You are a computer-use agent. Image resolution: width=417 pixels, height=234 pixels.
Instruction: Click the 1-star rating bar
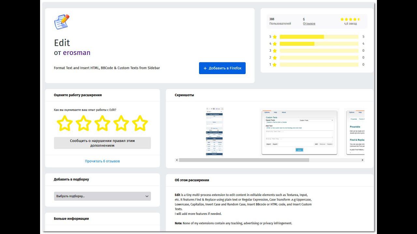tap(319, 64)
